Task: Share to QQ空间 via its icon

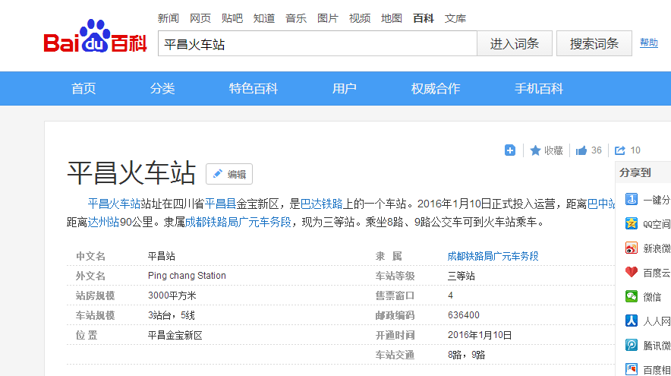Action: click(x=632, y=223)
